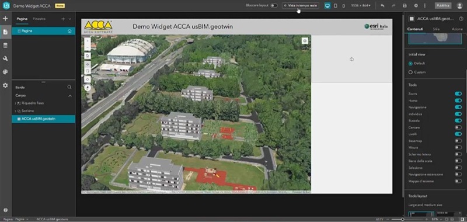The width and height of the screenshot is (467, 222).
Task: Select the map Rotate navigation tool
Action: (x=88, y=71)
